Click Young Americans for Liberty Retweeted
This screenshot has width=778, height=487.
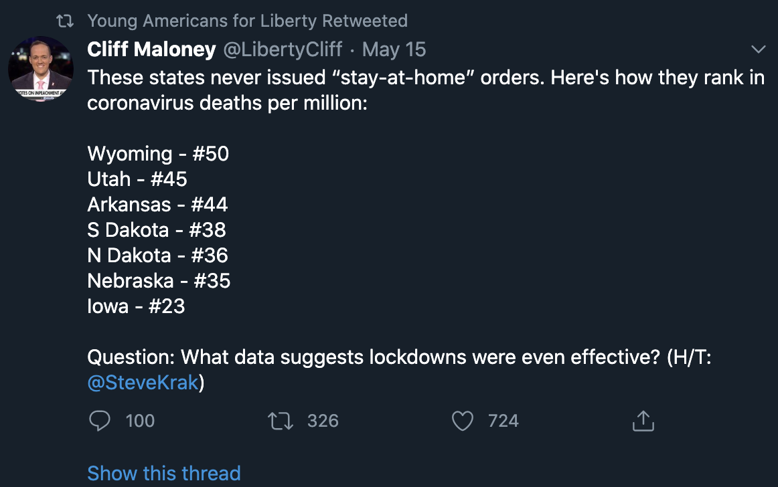click(x=248, y=21)
